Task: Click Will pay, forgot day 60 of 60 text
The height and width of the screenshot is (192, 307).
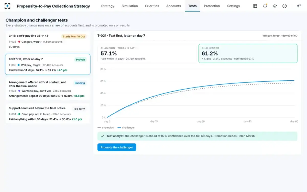Action: [280, 36]
